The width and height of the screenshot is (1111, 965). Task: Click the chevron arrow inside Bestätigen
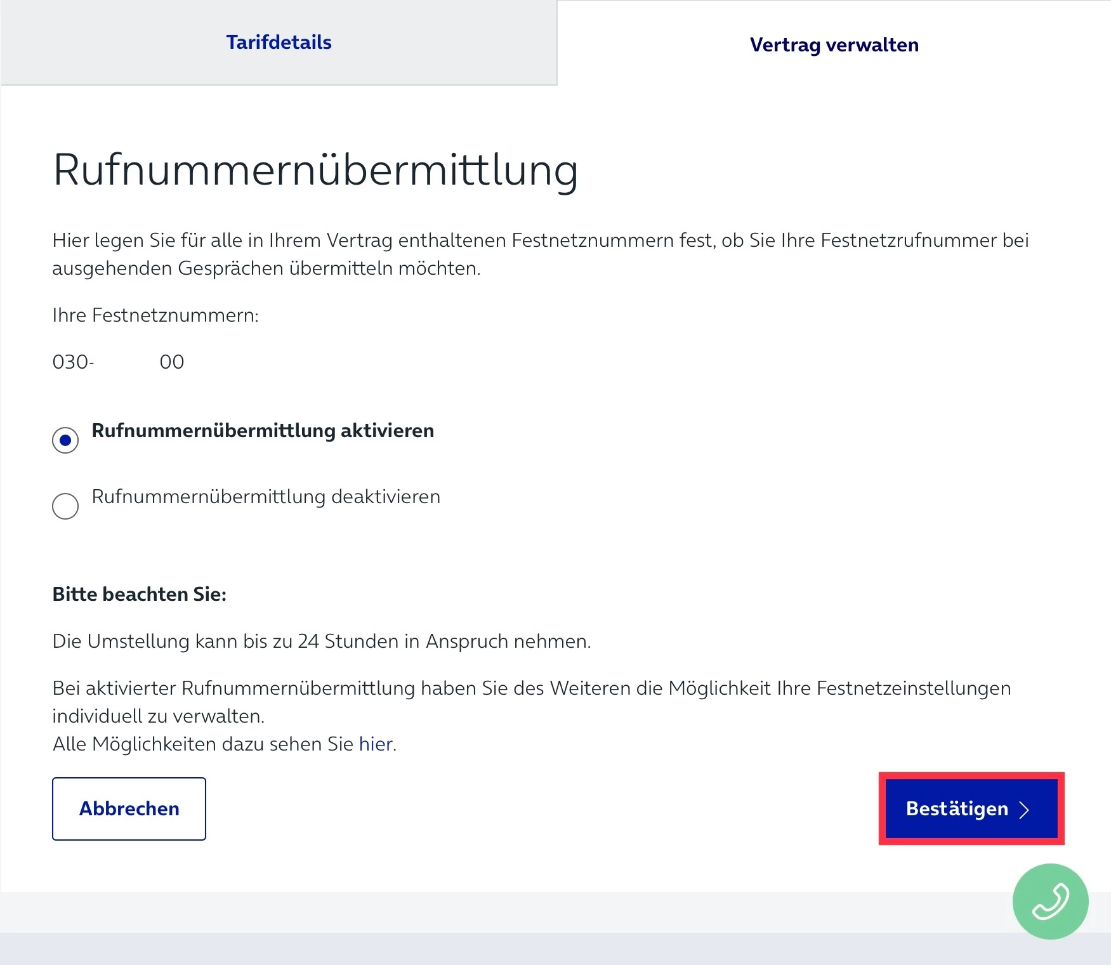[x=1023, y=810]
